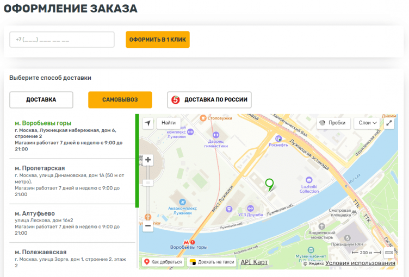Zoom out with the map minus button
This screenshot has width=409, height=277.
pyautogui.click(x=148, y=226)
